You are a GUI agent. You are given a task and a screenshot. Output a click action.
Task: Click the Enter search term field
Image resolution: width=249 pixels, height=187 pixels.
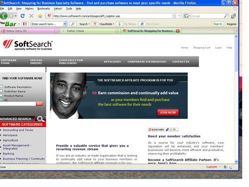point(47,24)
